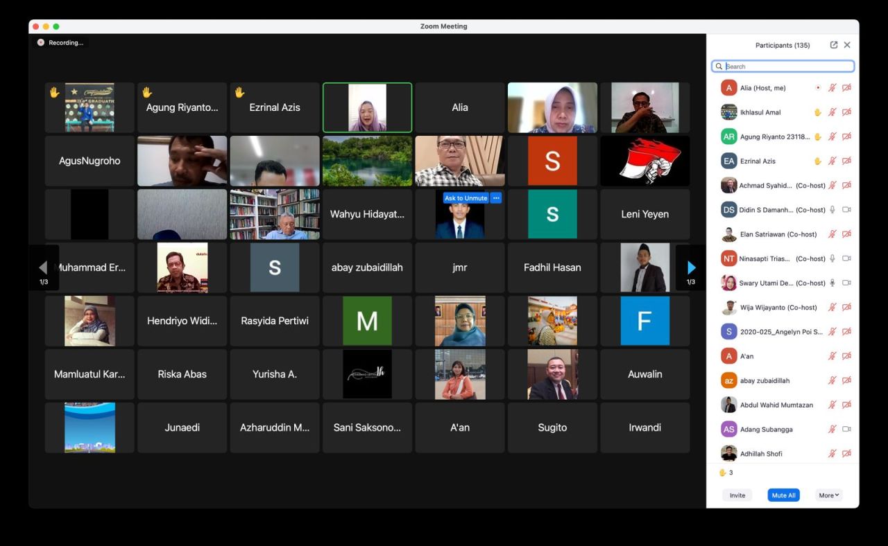This screenshot has width=888, height=546.
Task: Click microphone icon for Ninasapti Trias
Action: pos(832,258)
